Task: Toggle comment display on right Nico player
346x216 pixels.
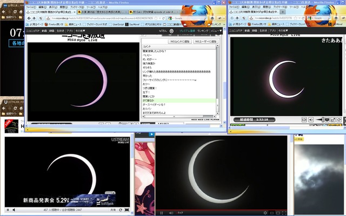Action: pos(327,120)
